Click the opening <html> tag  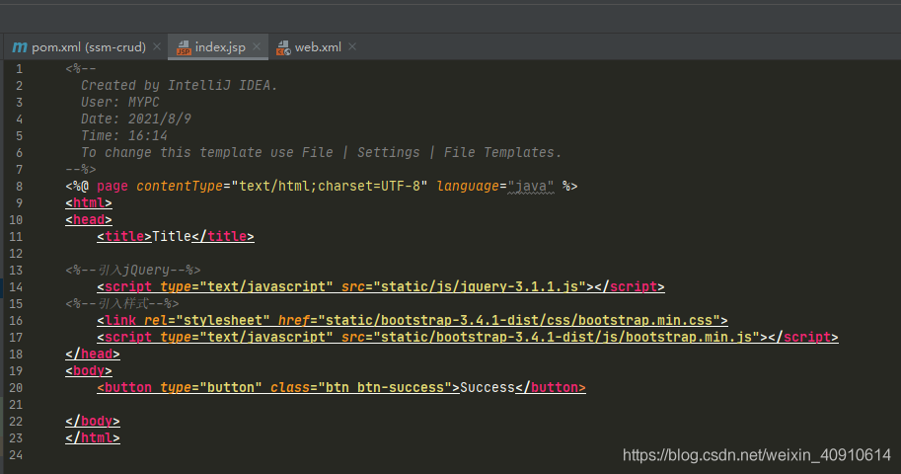[x=89, y=203]
